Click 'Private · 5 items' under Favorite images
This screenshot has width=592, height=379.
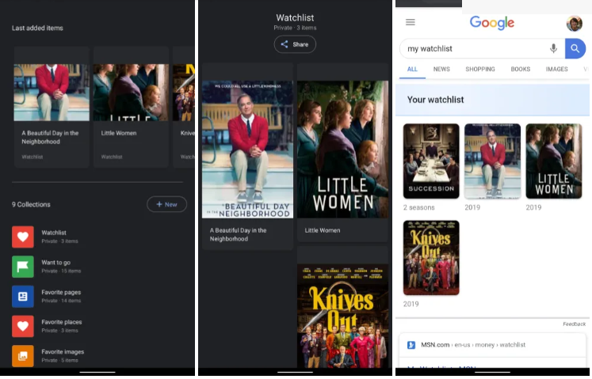59,361
